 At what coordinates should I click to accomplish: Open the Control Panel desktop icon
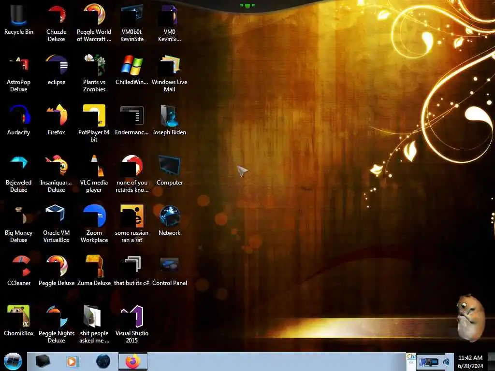[x=170, y=271]
